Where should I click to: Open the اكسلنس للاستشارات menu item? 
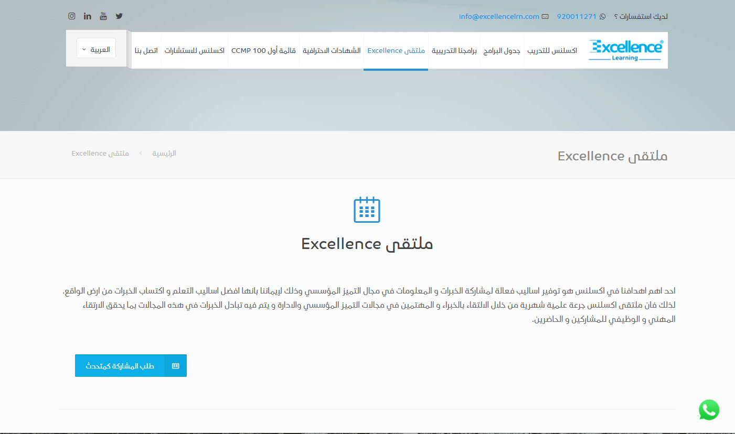[x=195, y=51]
